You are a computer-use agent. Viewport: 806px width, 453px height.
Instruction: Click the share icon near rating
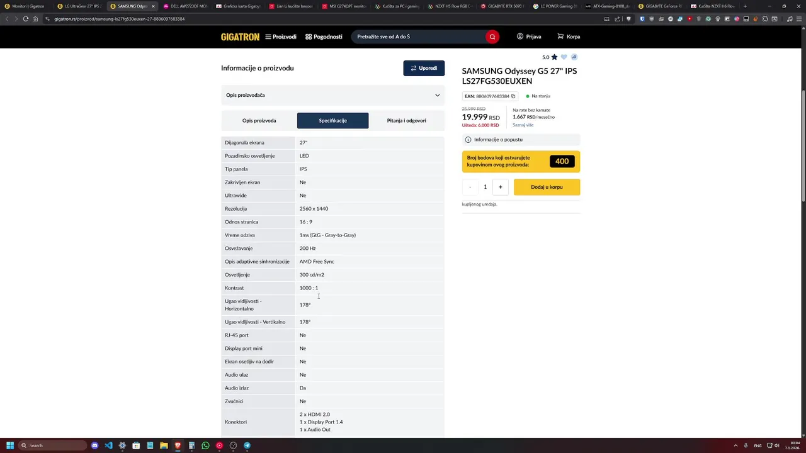pos(574,57)
